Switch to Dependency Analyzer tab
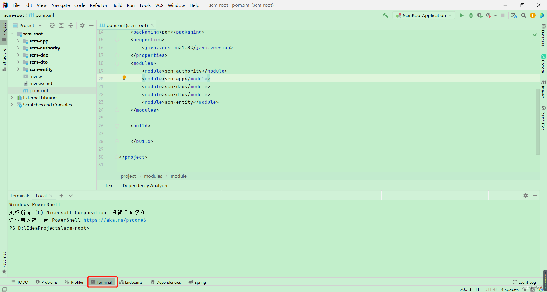547x292 pixels. point(145,185)
